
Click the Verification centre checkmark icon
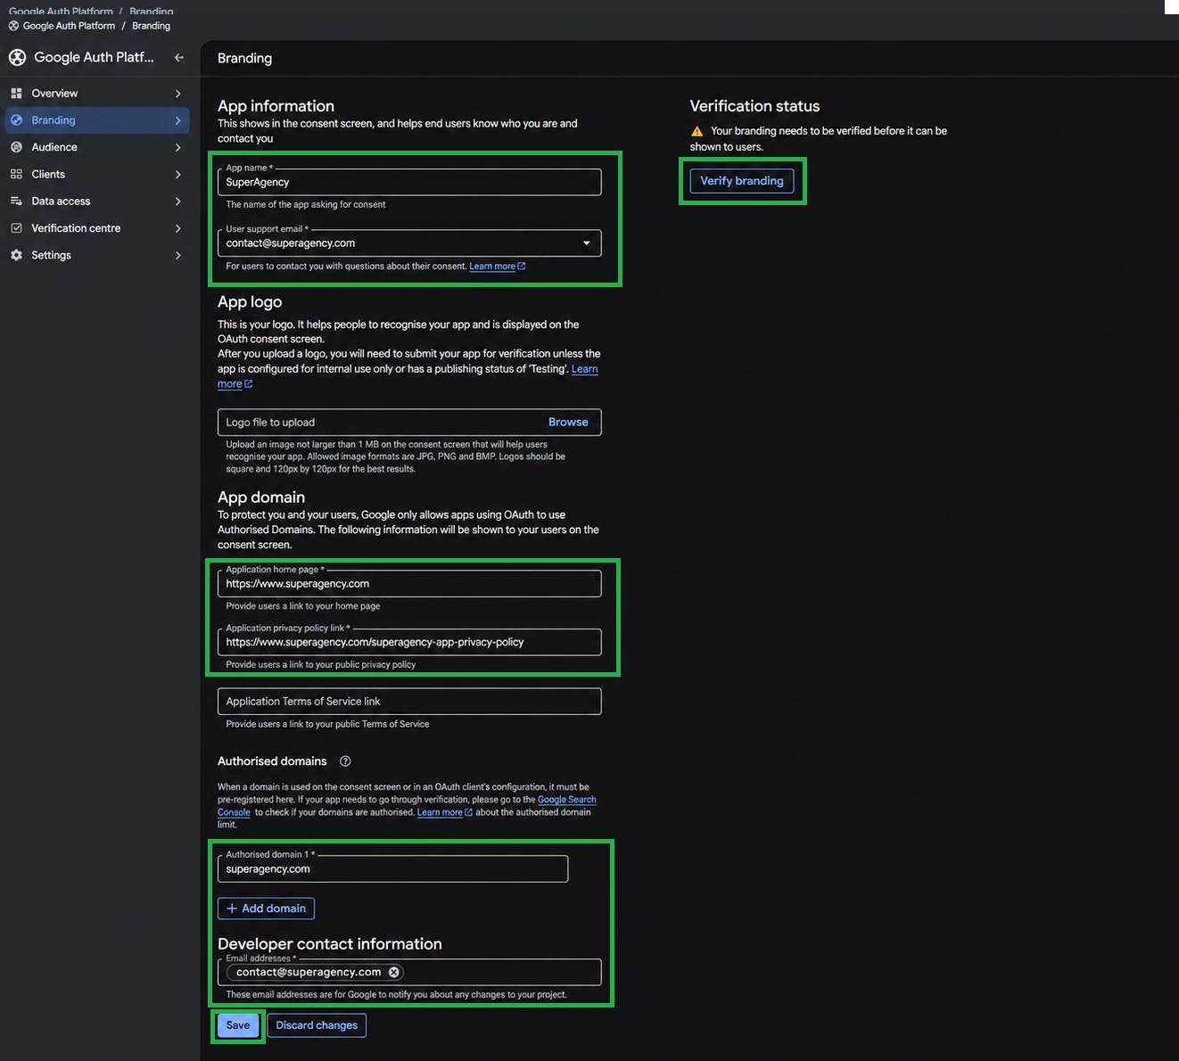tap(16, 228)
